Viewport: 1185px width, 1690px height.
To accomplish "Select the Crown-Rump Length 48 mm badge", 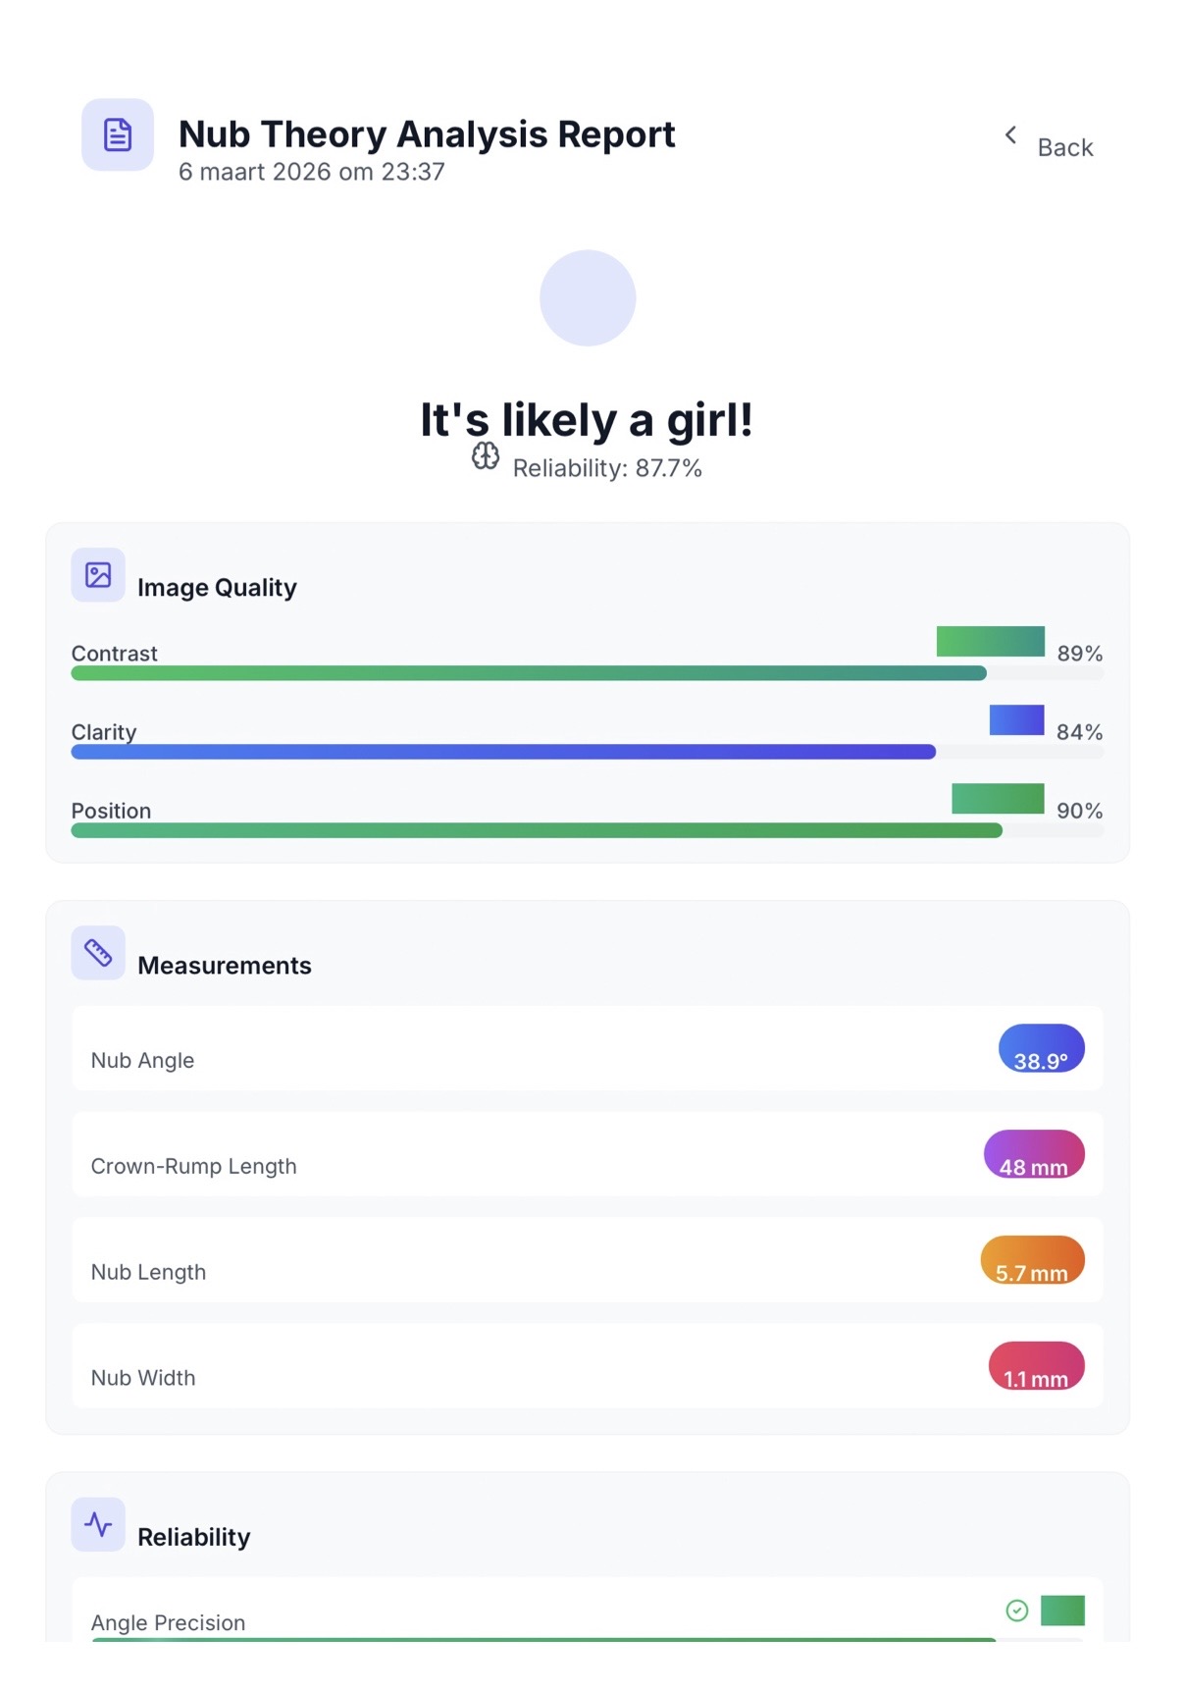I will click(x=1034, y=1154).
